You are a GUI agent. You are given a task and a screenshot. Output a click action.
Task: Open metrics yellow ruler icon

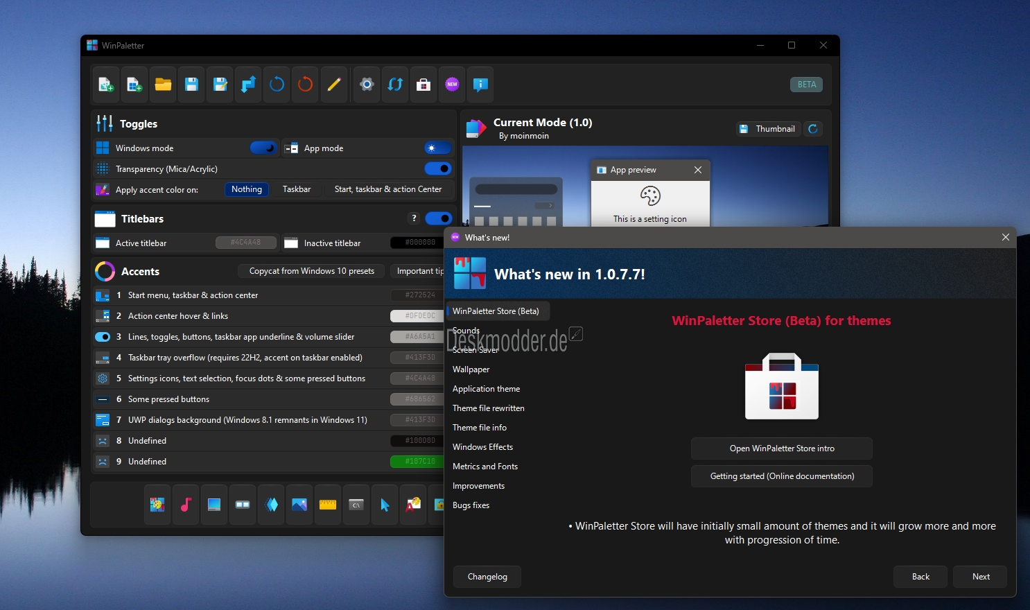click(x=328, y=505)
